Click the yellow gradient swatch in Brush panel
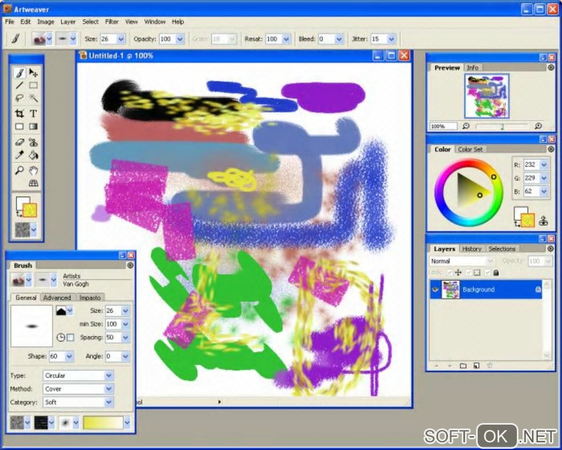The image size is (562, 450). coord(103,423)
